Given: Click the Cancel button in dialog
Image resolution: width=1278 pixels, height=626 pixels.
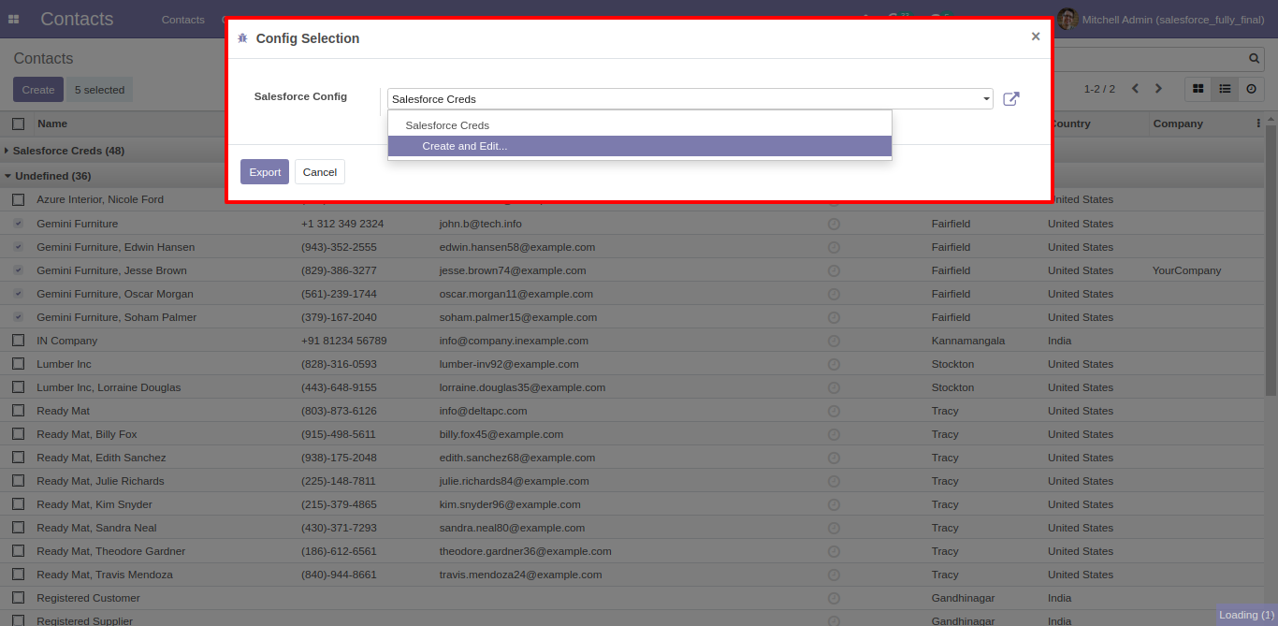Looking at the screenshot, I should [x=320, y=172].
